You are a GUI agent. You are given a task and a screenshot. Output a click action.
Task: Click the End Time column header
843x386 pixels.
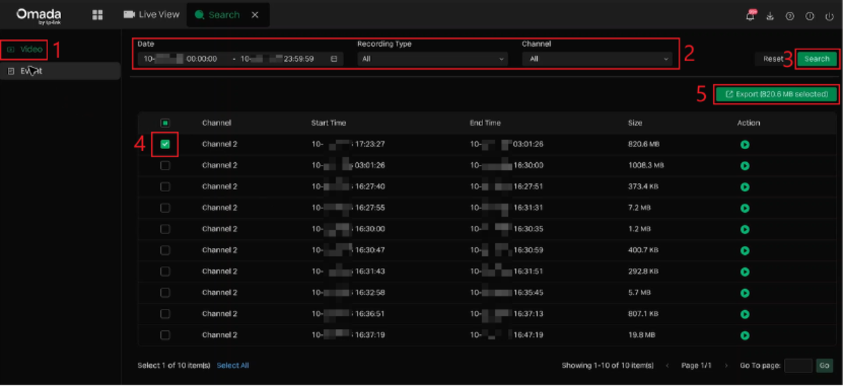pos(485,123)
